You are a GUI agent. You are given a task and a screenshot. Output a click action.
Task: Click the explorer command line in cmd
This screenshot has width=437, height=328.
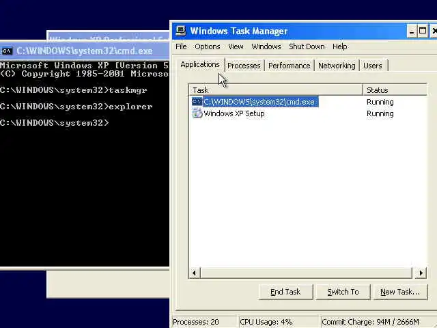[76, 107]
